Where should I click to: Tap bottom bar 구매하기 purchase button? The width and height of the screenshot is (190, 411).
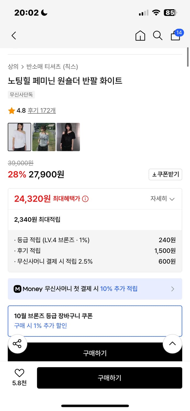point(109,378)
